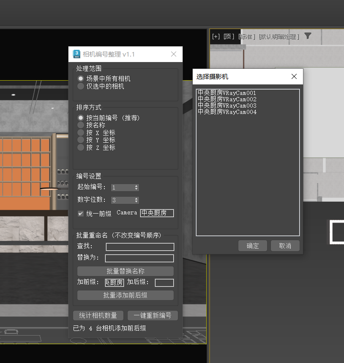Click the Camera prefix label

click(127, 212)
